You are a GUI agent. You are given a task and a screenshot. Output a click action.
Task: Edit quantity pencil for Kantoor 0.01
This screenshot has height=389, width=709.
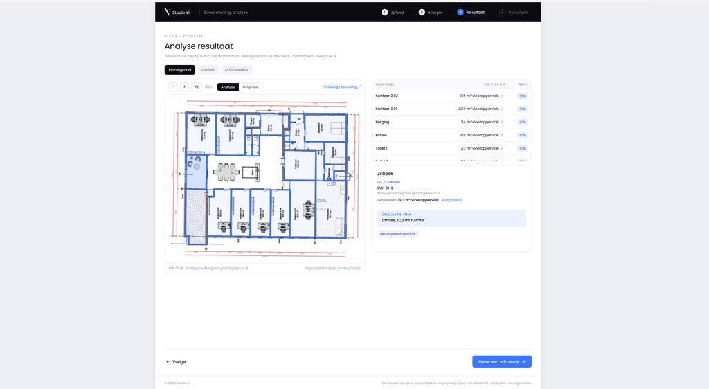click(502, 109)
